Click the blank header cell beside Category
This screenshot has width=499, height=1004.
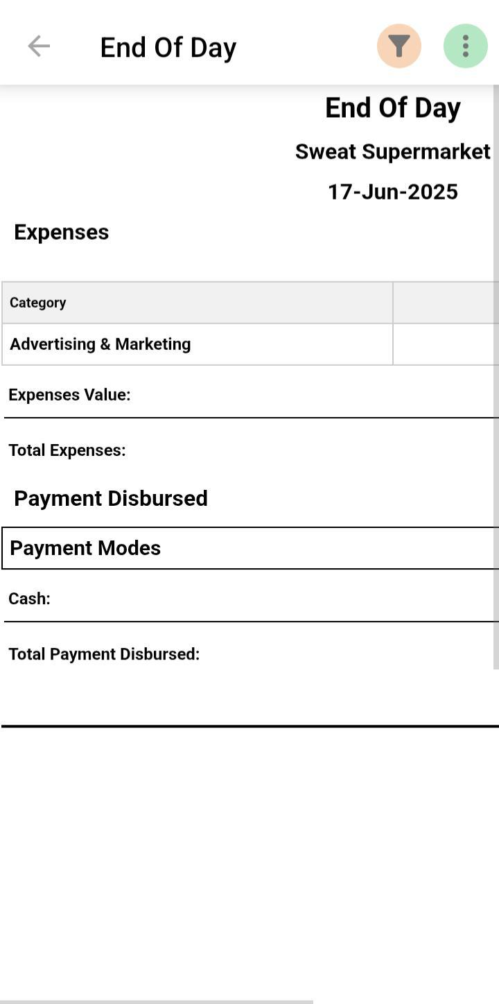click(x=445, y=303)
